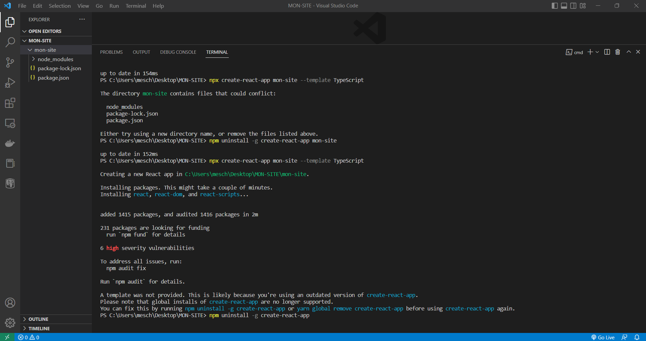Image resolution: width=646 pixels, height=341 pixels.
Task: Collapse the OPEN EDITORS section
Action: click(56, 31)
